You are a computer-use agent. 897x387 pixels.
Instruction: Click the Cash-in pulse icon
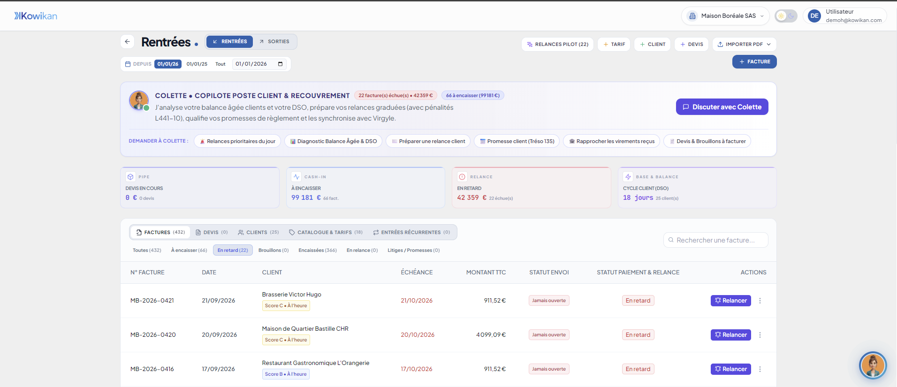click(x=296, y=177)
